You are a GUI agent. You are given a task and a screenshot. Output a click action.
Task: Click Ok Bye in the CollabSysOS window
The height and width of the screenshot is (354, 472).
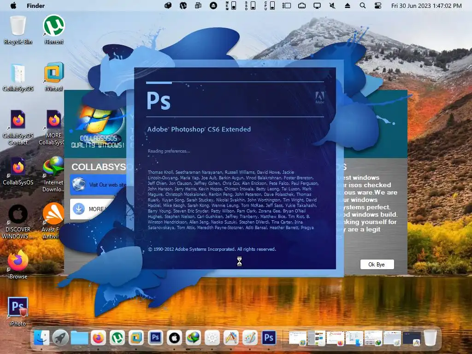click(377, 264)
